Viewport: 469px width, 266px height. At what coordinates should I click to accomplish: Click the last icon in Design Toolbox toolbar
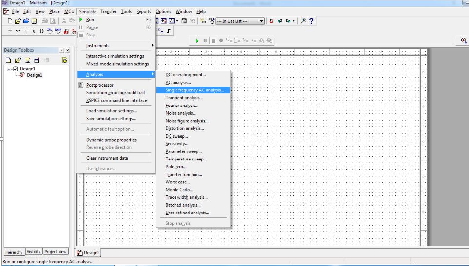click(65, 60)
